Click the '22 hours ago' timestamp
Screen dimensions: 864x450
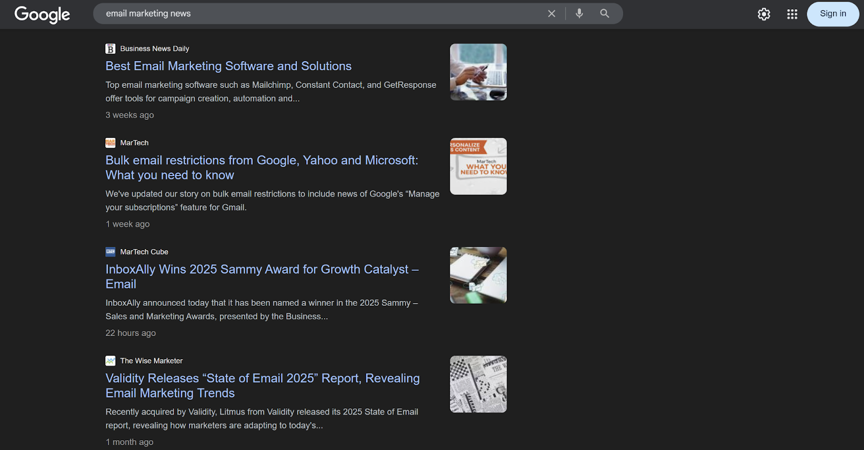[x=131, y=333]
